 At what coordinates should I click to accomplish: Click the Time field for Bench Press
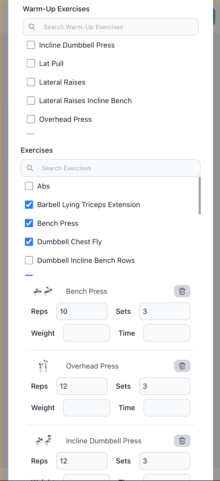tap(167, 333)
